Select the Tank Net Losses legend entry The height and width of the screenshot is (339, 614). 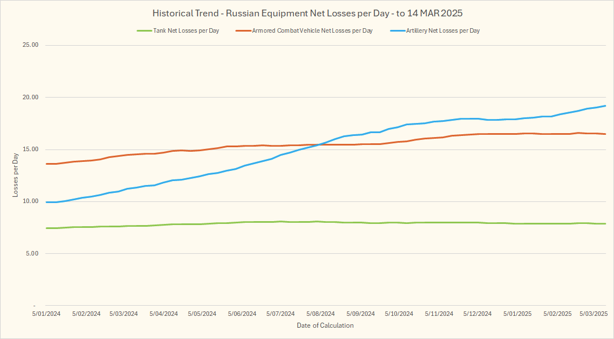[186, 30]
